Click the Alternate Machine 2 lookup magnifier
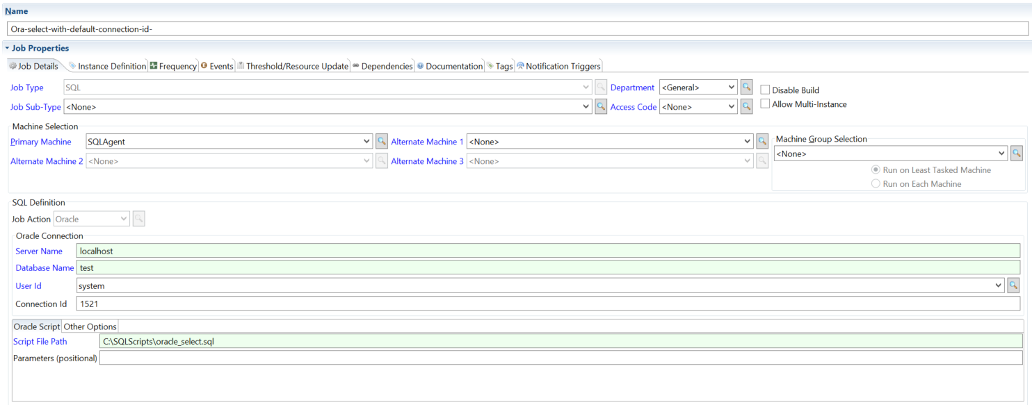This screenshot has height=405, width=1032. pyautogui.click(x=381, y=161)
